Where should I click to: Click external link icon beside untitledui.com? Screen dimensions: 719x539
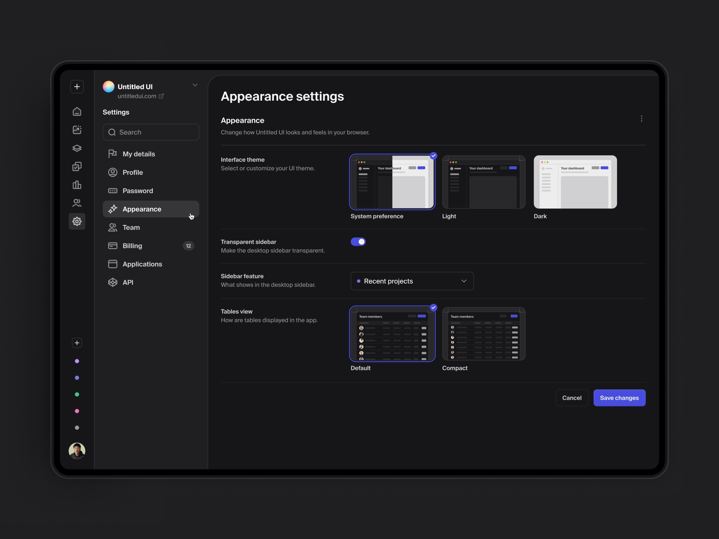161,96
